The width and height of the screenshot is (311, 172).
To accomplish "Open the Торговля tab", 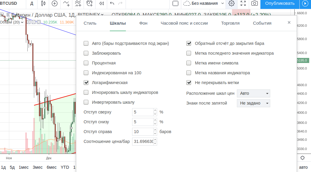I will click(230, 23).
